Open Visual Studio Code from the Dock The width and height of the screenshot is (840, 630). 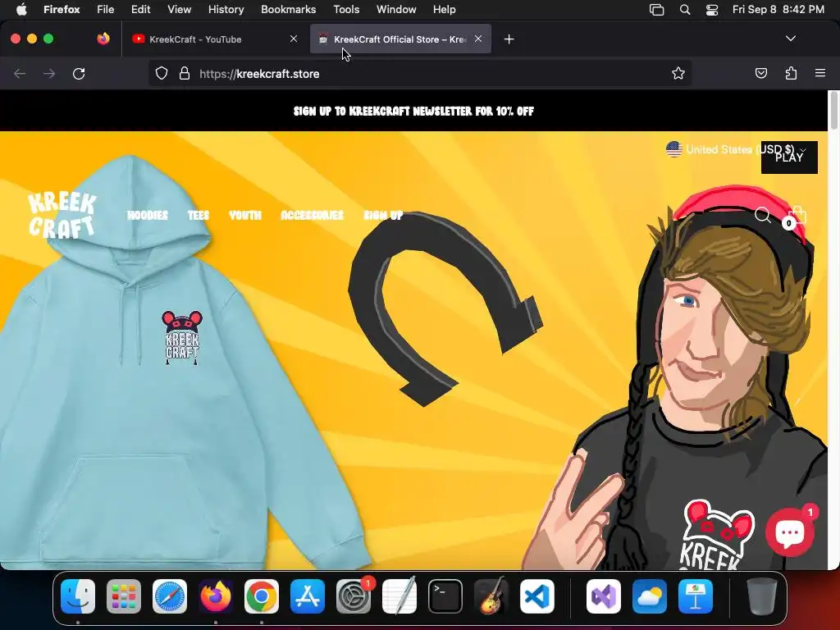536,596
